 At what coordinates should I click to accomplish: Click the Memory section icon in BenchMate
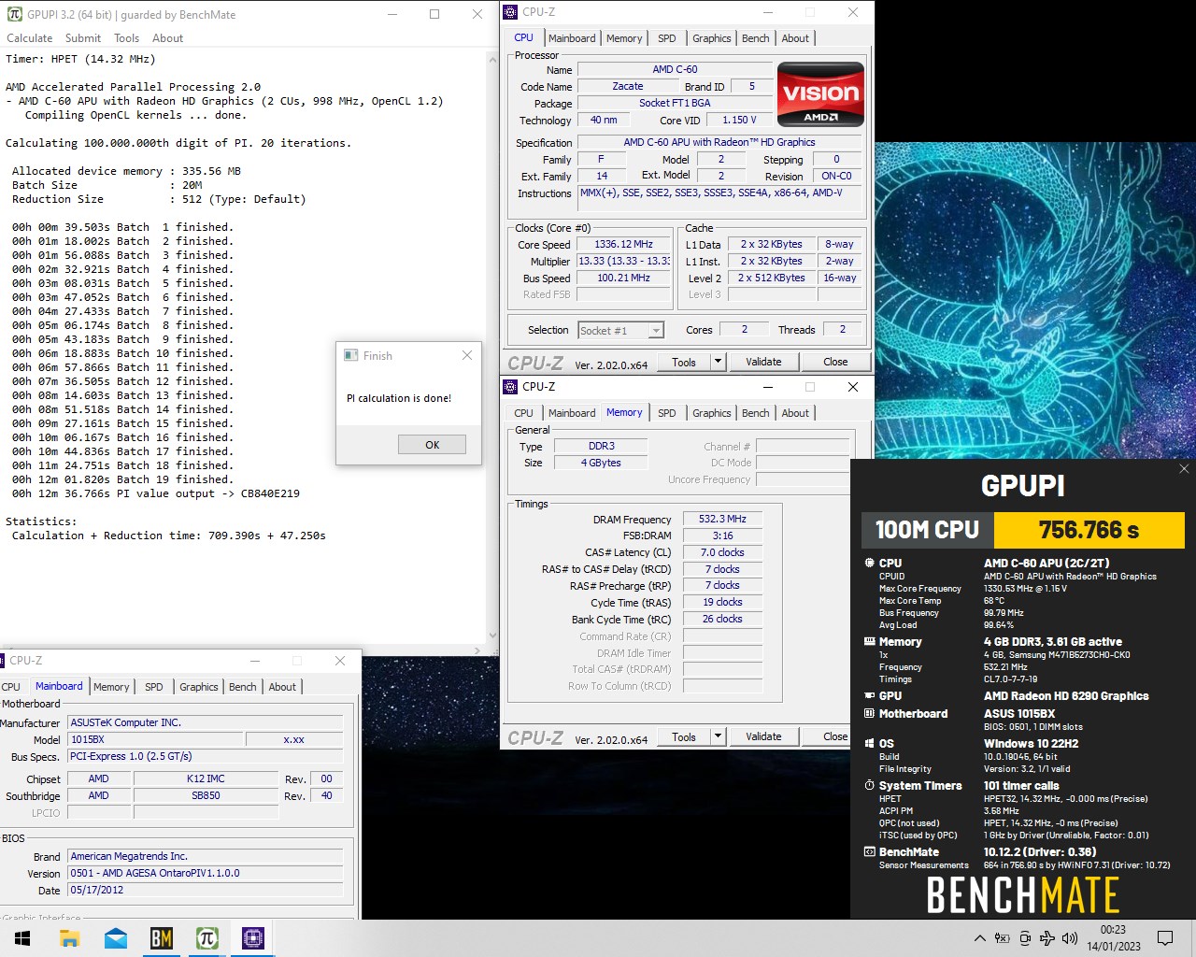[870, 641]
